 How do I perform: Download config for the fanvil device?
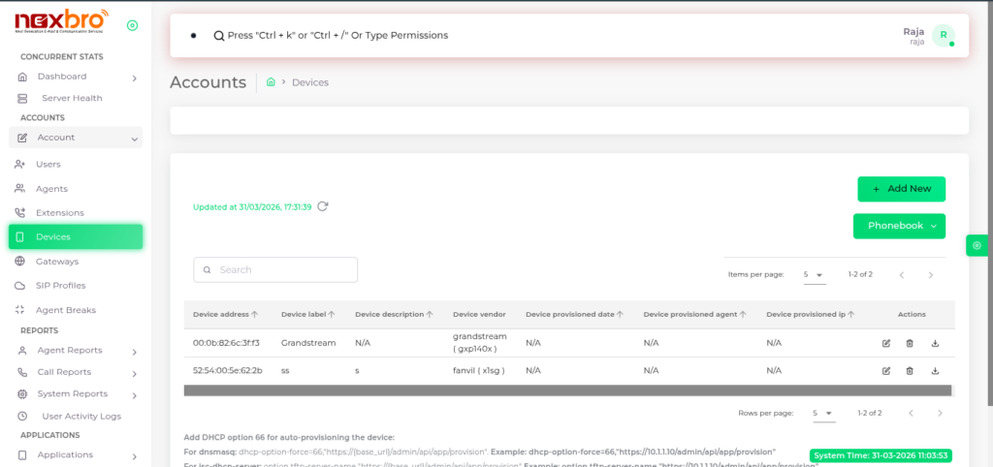(935, 371)
